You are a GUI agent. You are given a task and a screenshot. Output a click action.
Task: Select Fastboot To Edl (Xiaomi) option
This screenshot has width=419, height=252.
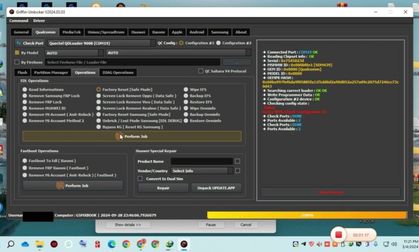click(25, 161)
